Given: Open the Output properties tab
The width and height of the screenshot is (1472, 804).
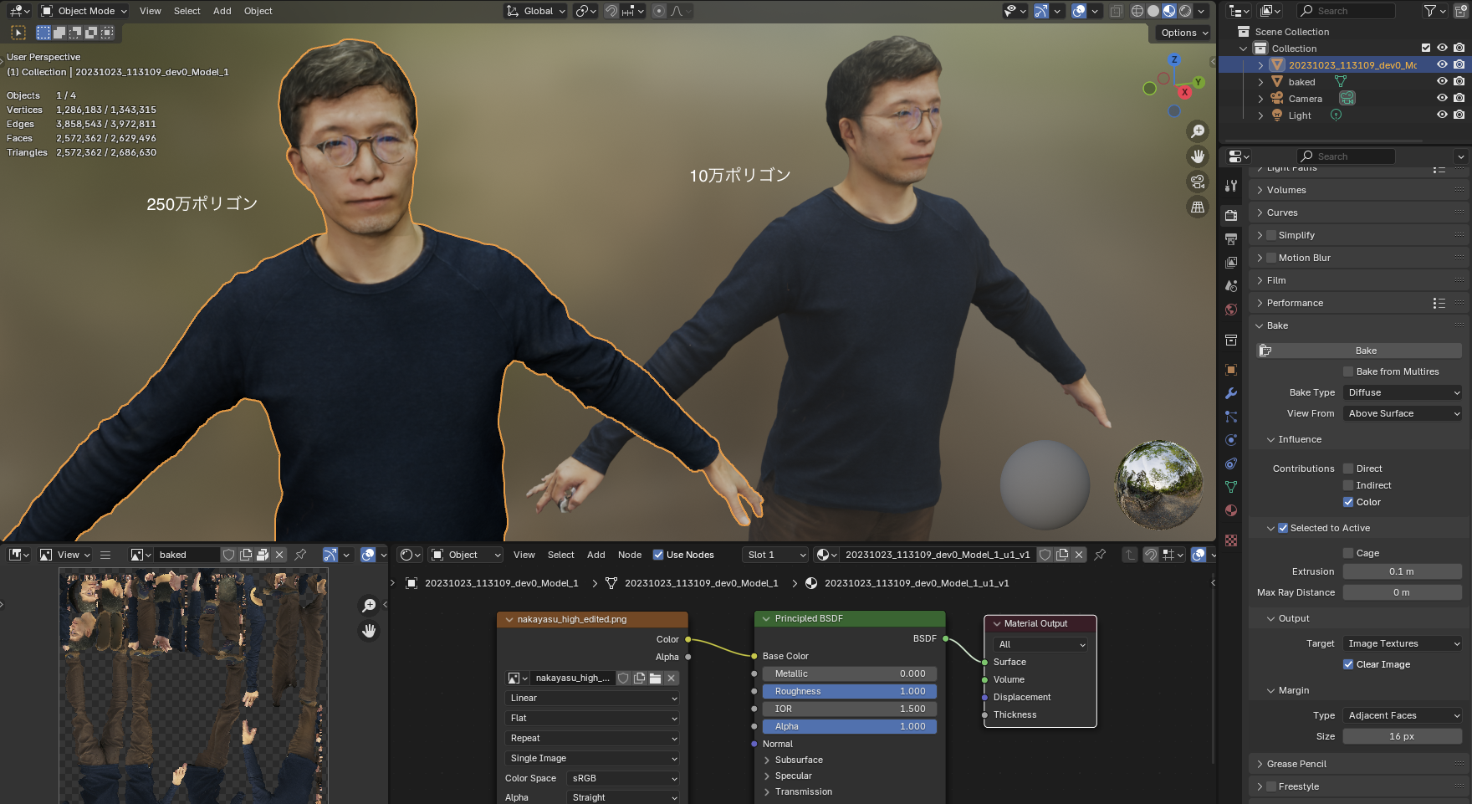Looking at the screenshot, I should coord(1231,239).
